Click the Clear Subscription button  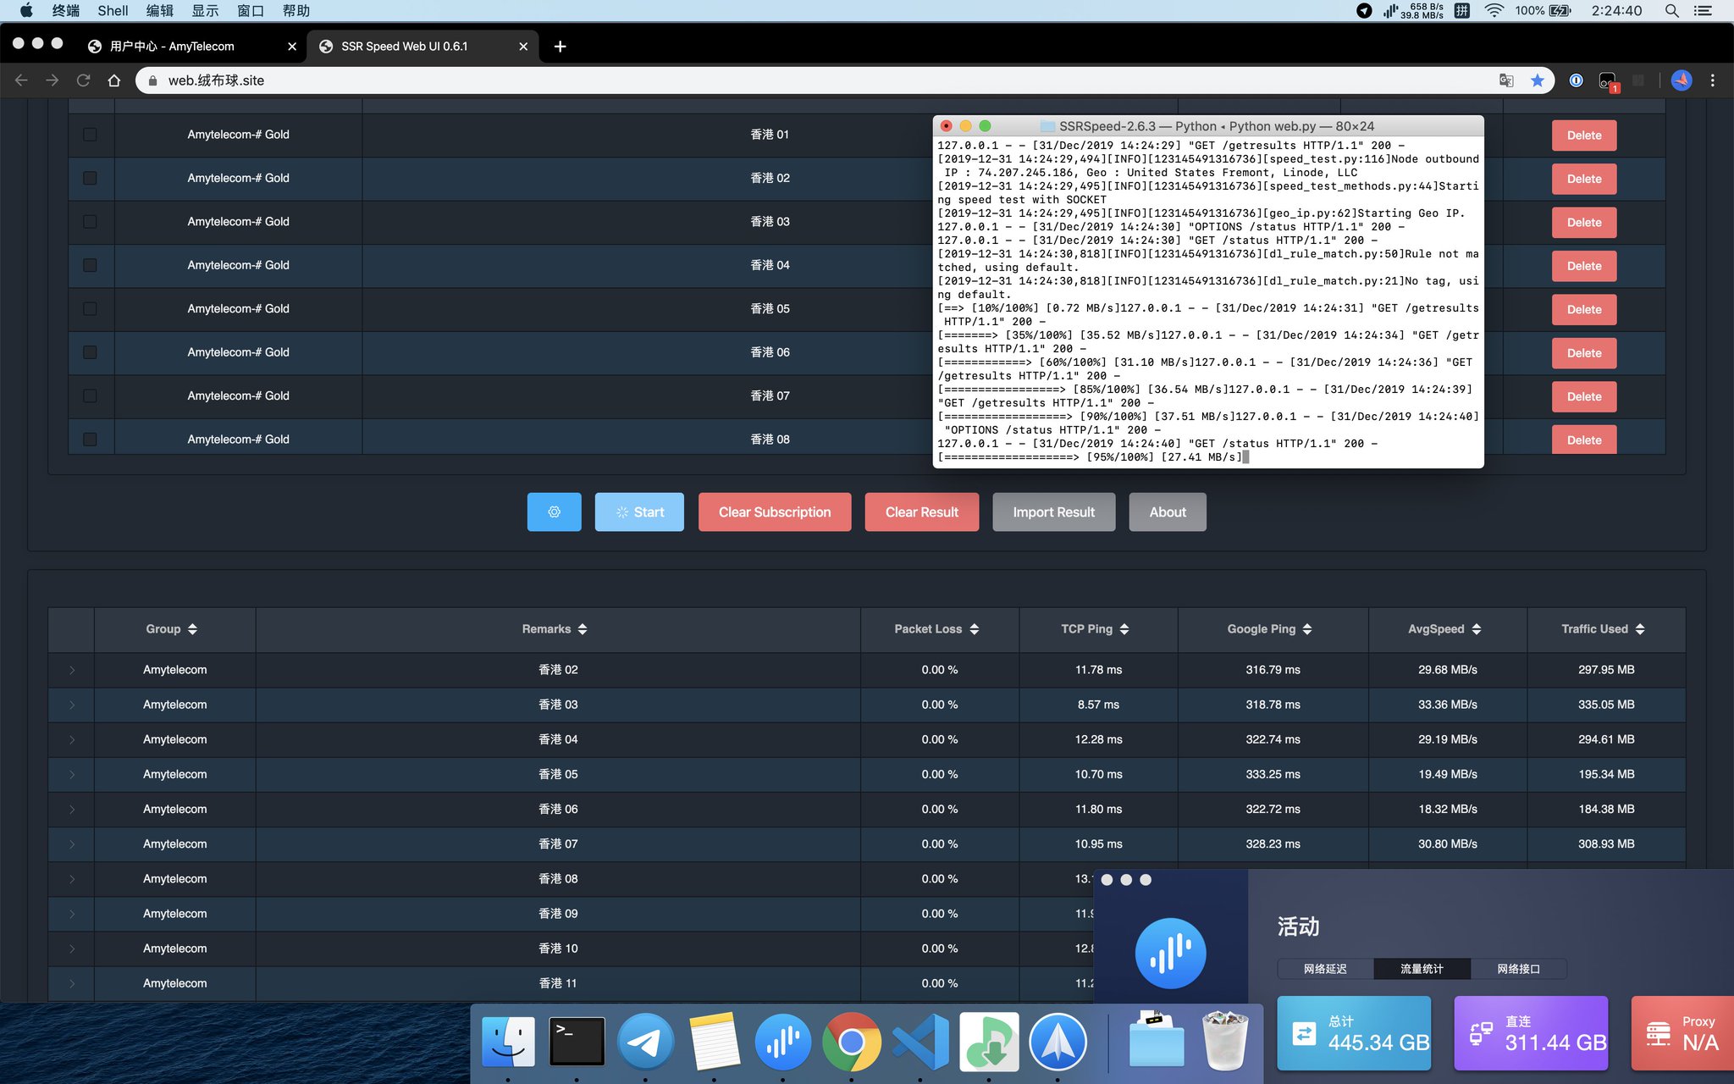point(774,512)
